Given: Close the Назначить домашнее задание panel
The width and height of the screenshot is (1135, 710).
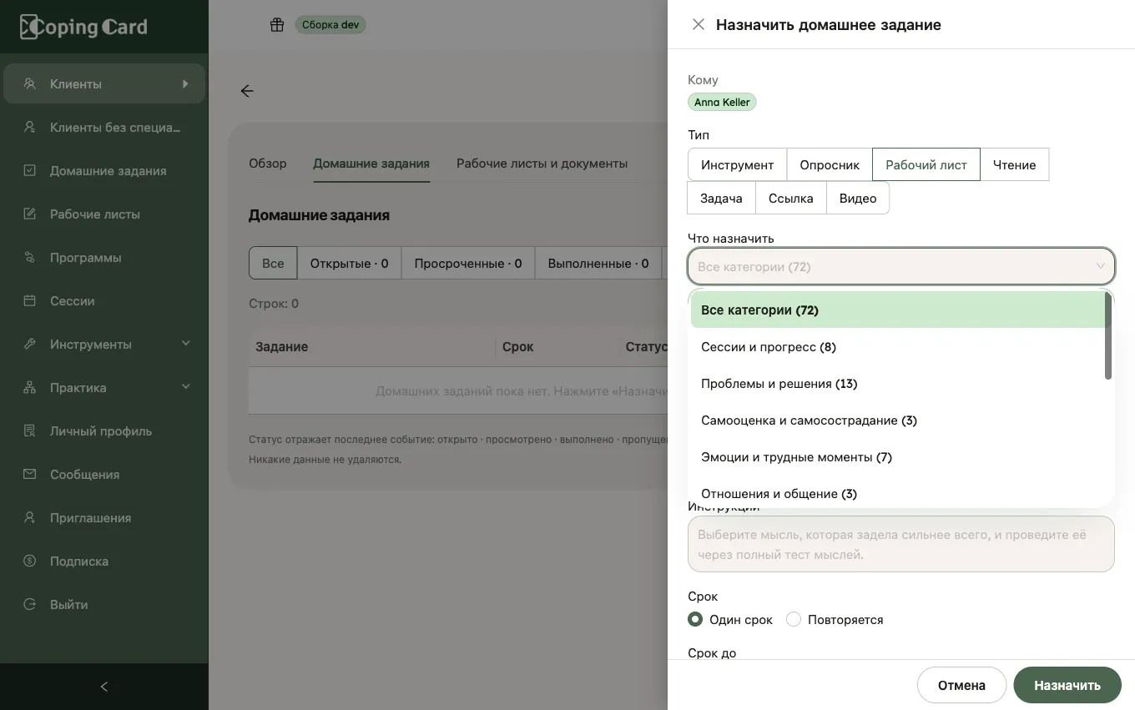Looking at the screenshot, I should pos(699,25).
